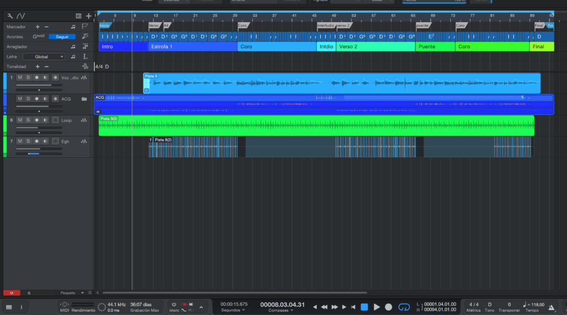Click the metronome icon in transport
The width and height of the screenshot is (567, 315).
551,307
